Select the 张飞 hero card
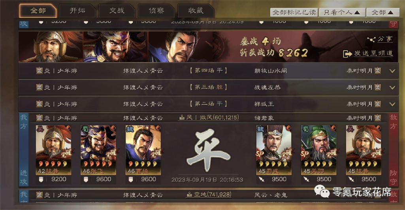Viewport: 405px width, 210px height. click(98, 150)
